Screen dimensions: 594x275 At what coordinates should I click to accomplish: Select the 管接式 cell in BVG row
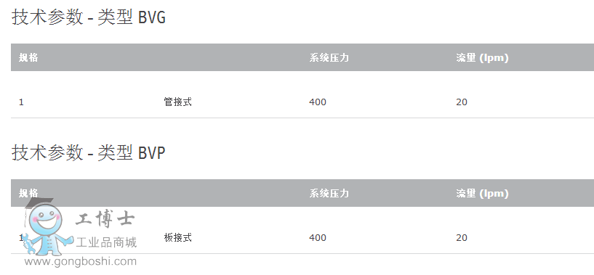(177, 102)
